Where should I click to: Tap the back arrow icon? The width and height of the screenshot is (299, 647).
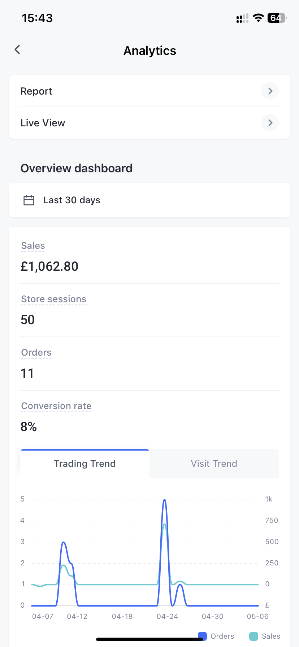click(17, 50)
